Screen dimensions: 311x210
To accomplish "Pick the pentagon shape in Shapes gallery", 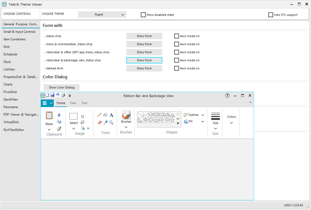I will tap(156, 120).
